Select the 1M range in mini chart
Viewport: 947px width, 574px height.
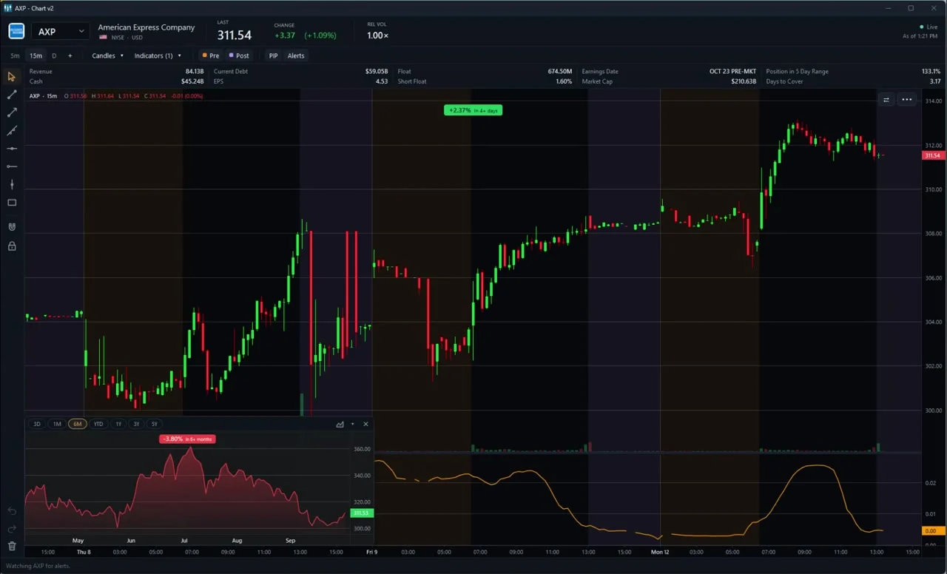pyautogui.click(x=57, y=424)
